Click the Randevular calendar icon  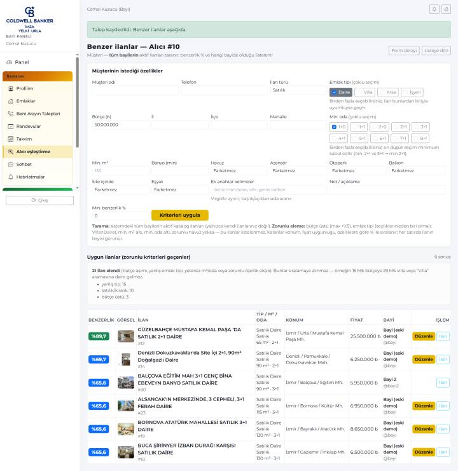11,126
